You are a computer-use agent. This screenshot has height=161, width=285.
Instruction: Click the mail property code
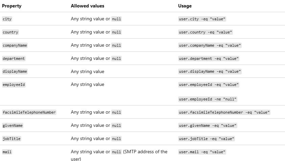7,152
